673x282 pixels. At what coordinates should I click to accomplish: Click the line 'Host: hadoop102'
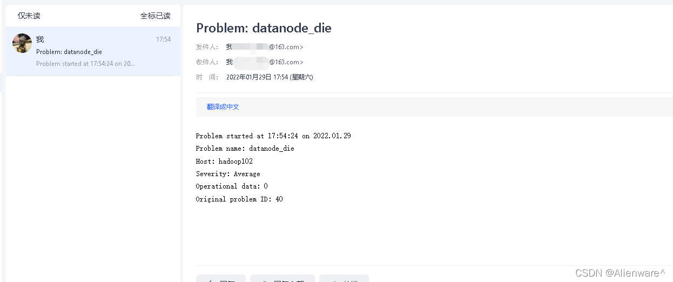pos(224,162)
